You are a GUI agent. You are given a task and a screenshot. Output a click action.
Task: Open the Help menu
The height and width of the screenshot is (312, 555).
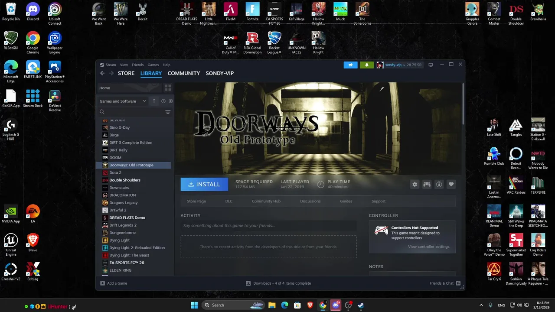pyautogui.click(x=166, y=65)
